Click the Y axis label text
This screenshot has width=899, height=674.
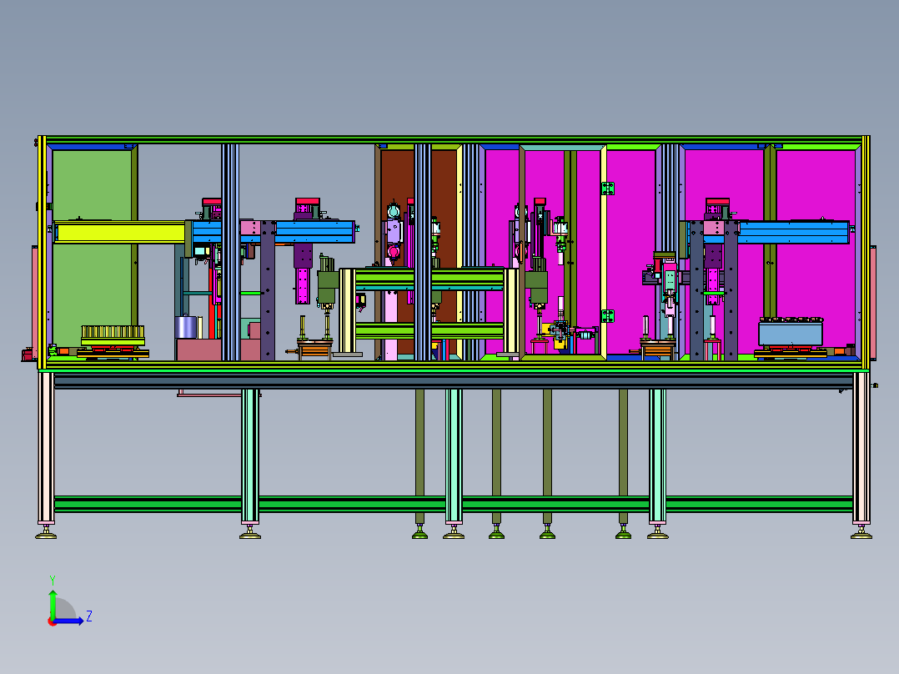pyautogui.click(x=53, y=580)
